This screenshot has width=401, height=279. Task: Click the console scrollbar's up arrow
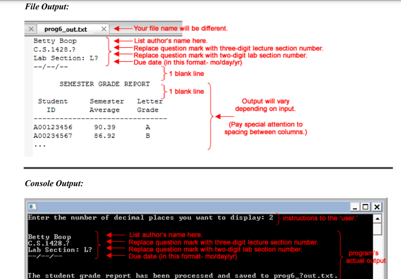(x=377, y=219)
